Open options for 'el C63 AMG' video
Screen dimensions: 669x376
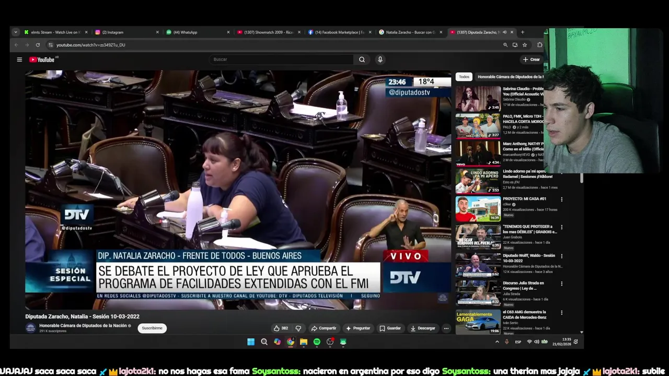click(x=562, y=313)
